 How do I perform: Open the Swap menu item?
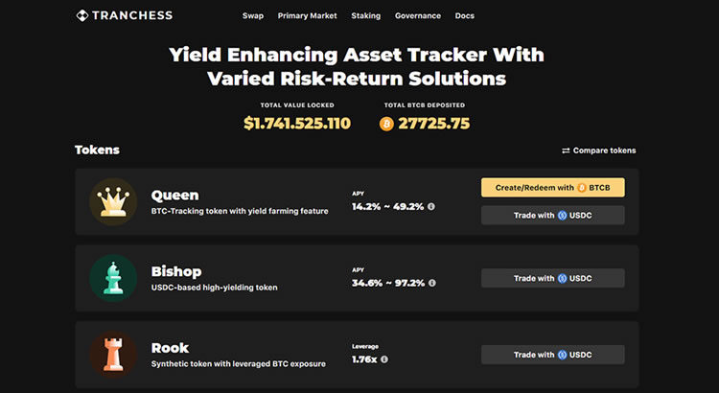click(253, 16)
